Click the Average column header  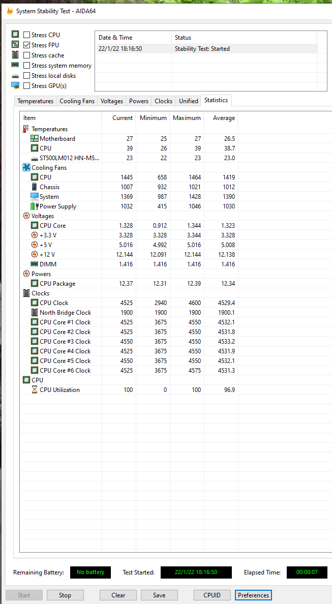tap(221, 118)
